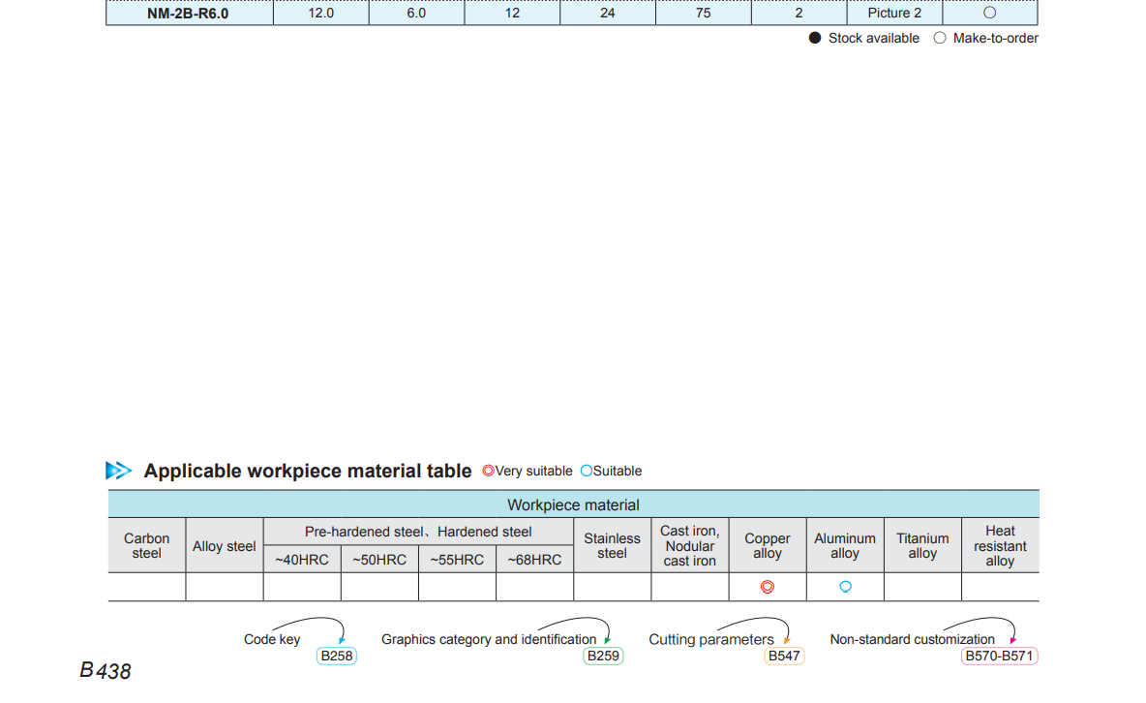Screen dimensions: 1146x703
Task: Click the make-to-order circle in NM-2B-R6.0 row
Action: pyautogui.click(x=989, y=13)
